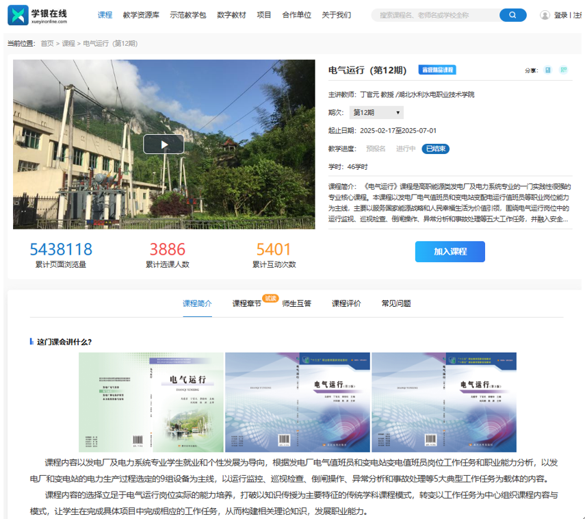Screen dimensions: 585x519
Task: Switch to the 课程章节 tab
Action: pyautogui.click(x=247, y=303)
